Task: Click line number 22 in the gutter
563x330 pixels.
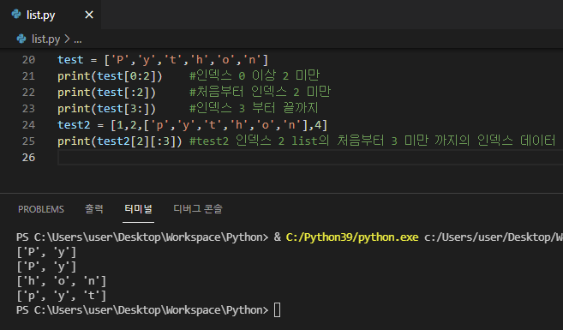Action: tap(28, 93)
